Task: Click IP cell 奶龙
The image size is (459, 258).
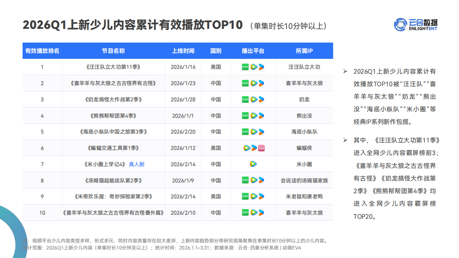Action: pos(304,100)
